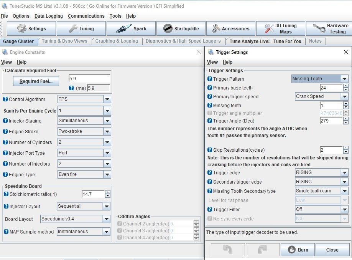Open the Engine Stroke dropdown
Image resolution: width=352 pixels, height=260 pixels.
click(x=107, y=131)
